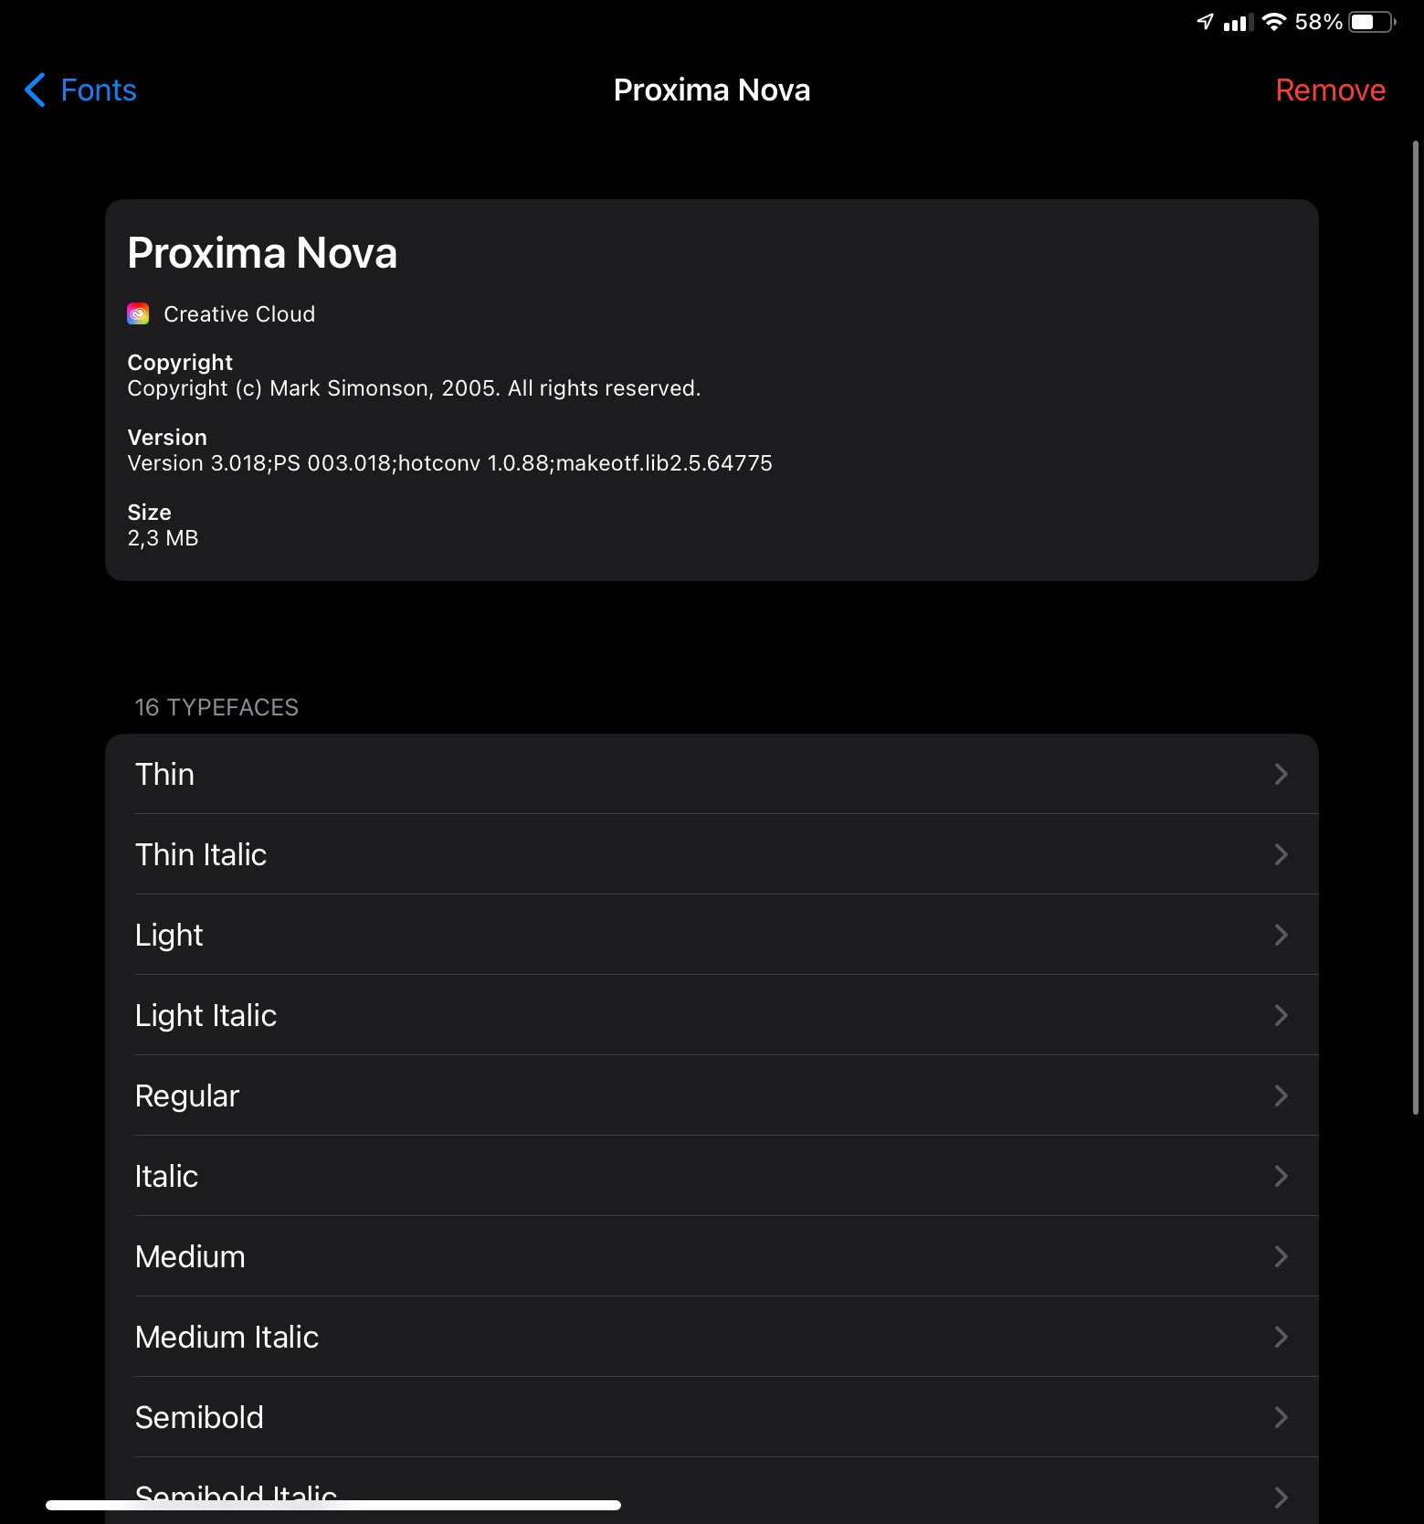Tap the location services arrow icon
The width and height of the screenshot is (1424, 1524).
(1206, 22)
